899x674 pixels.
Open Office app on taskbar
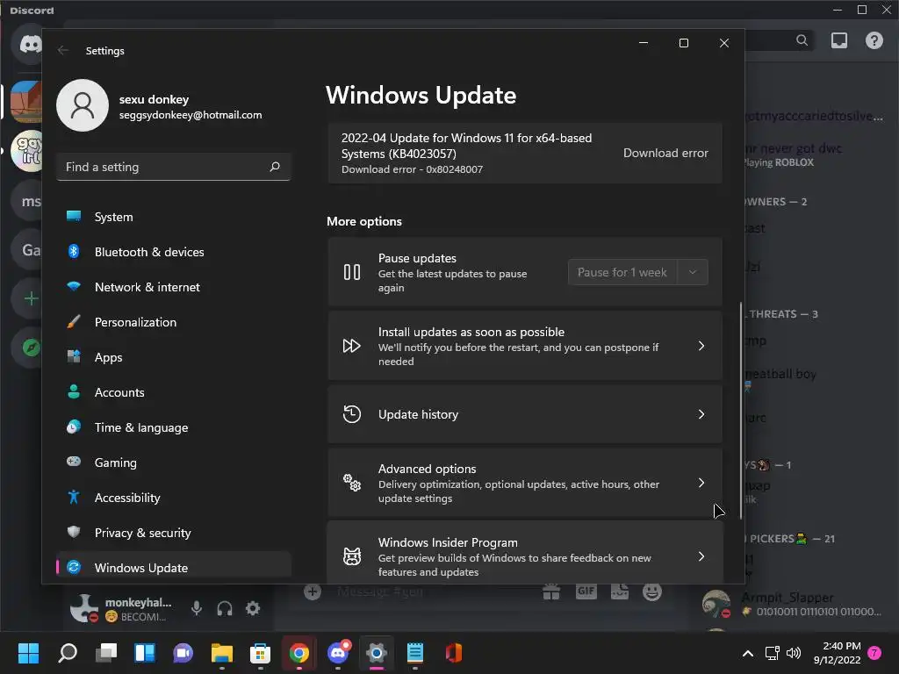(454, 653)
